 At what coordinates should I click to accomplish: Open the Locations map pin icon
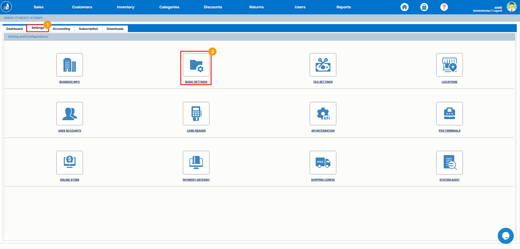click(x=449, y=65)
